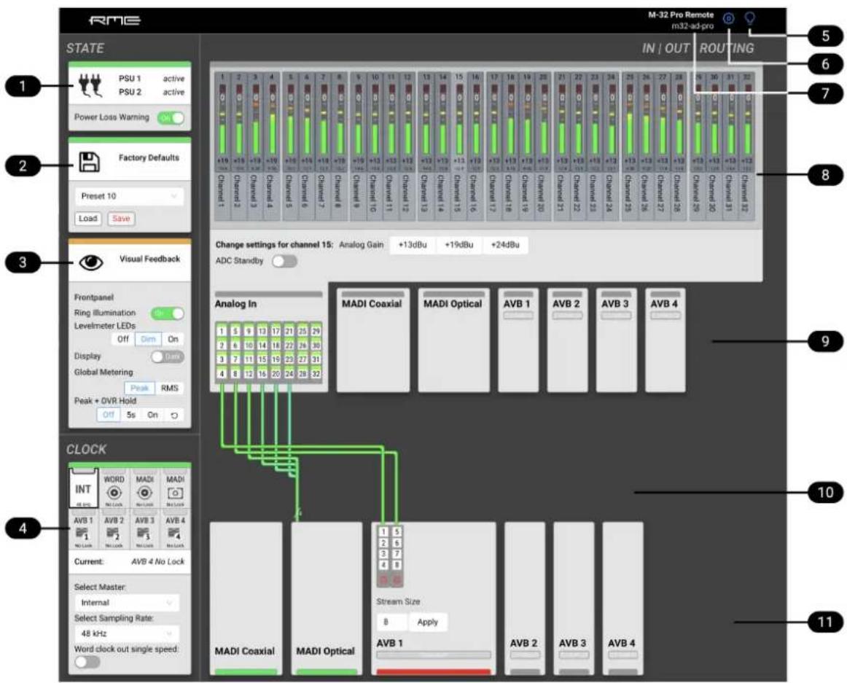Open the Preset 10 dropdown

point(128,196)
